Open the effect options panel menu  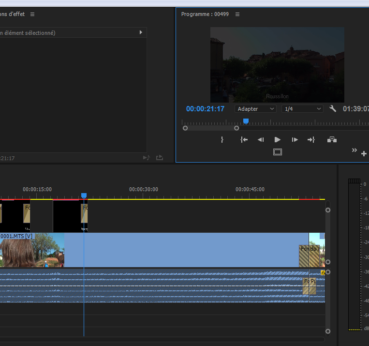click(x=32, y=15)
